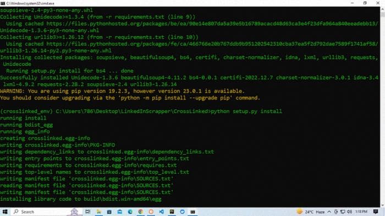Open the blue round app on the taskbar
Viewport: 385px width, 216px height.
pyautogui.click(x=183, y=212)
